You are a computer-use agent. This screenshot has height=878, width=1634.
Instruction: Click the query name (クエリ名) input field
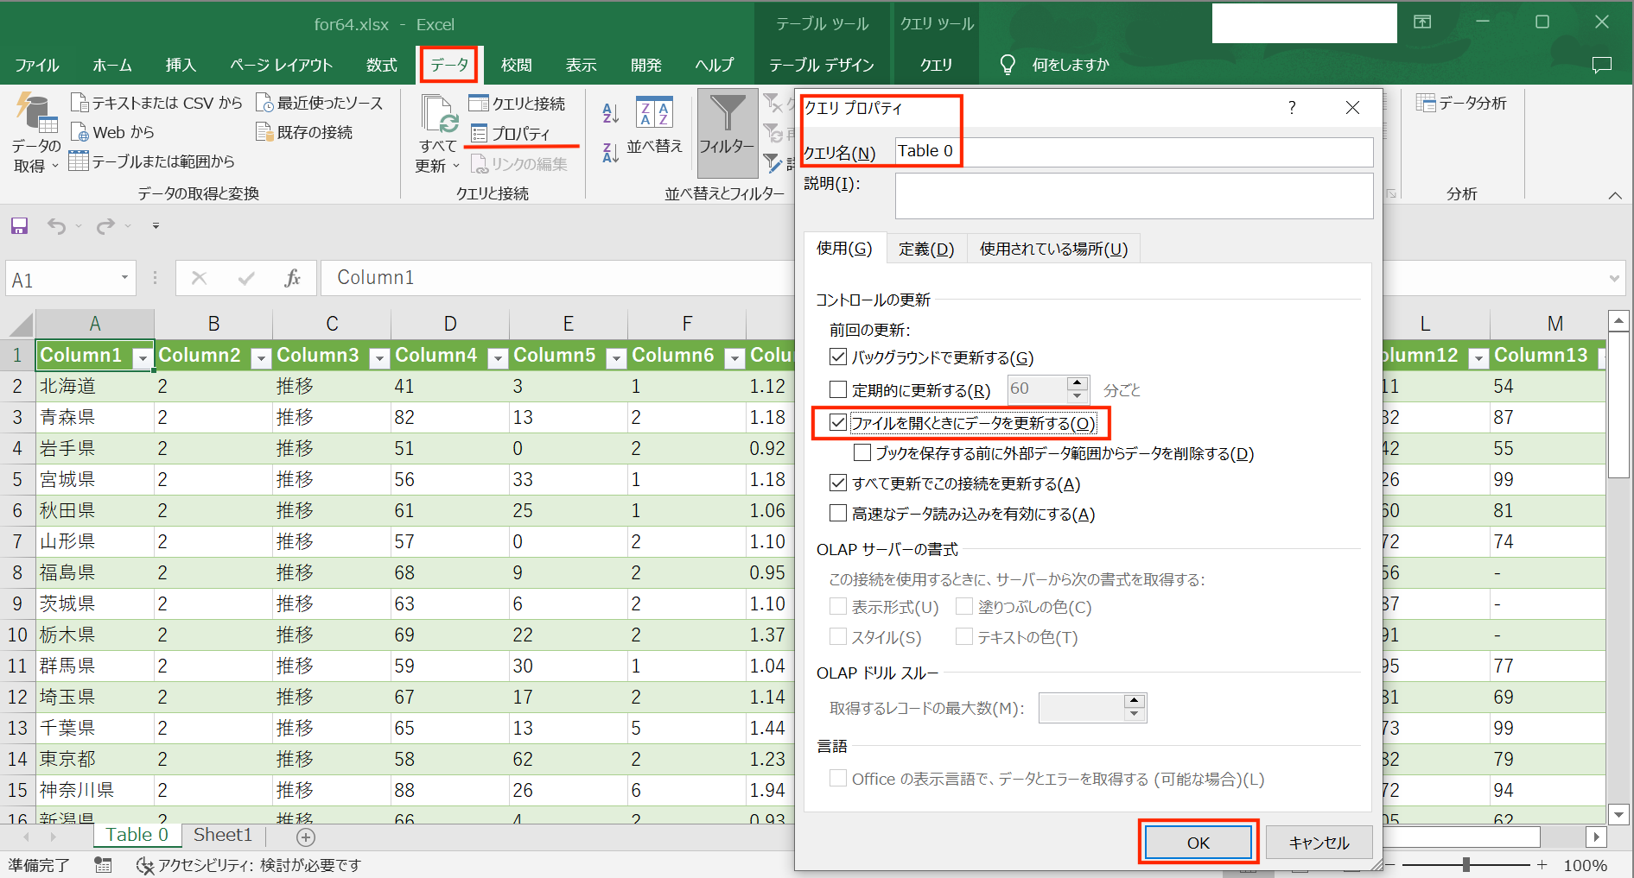click(1134, 152)
